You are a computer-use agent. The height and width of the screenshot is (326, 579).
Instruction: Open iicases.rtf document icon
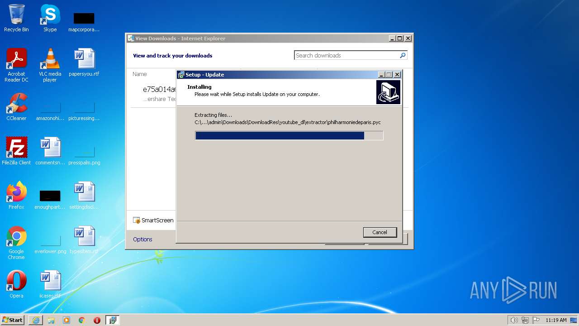point(50,284)
